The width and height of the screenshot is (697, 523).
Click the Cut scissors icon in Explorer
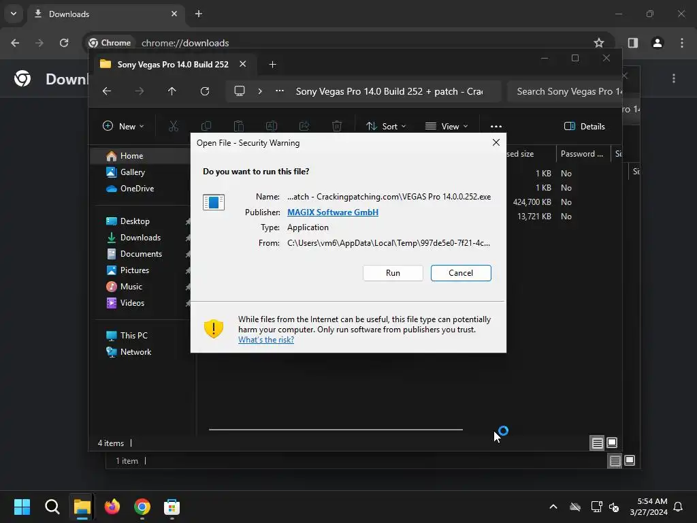[174, 126]
